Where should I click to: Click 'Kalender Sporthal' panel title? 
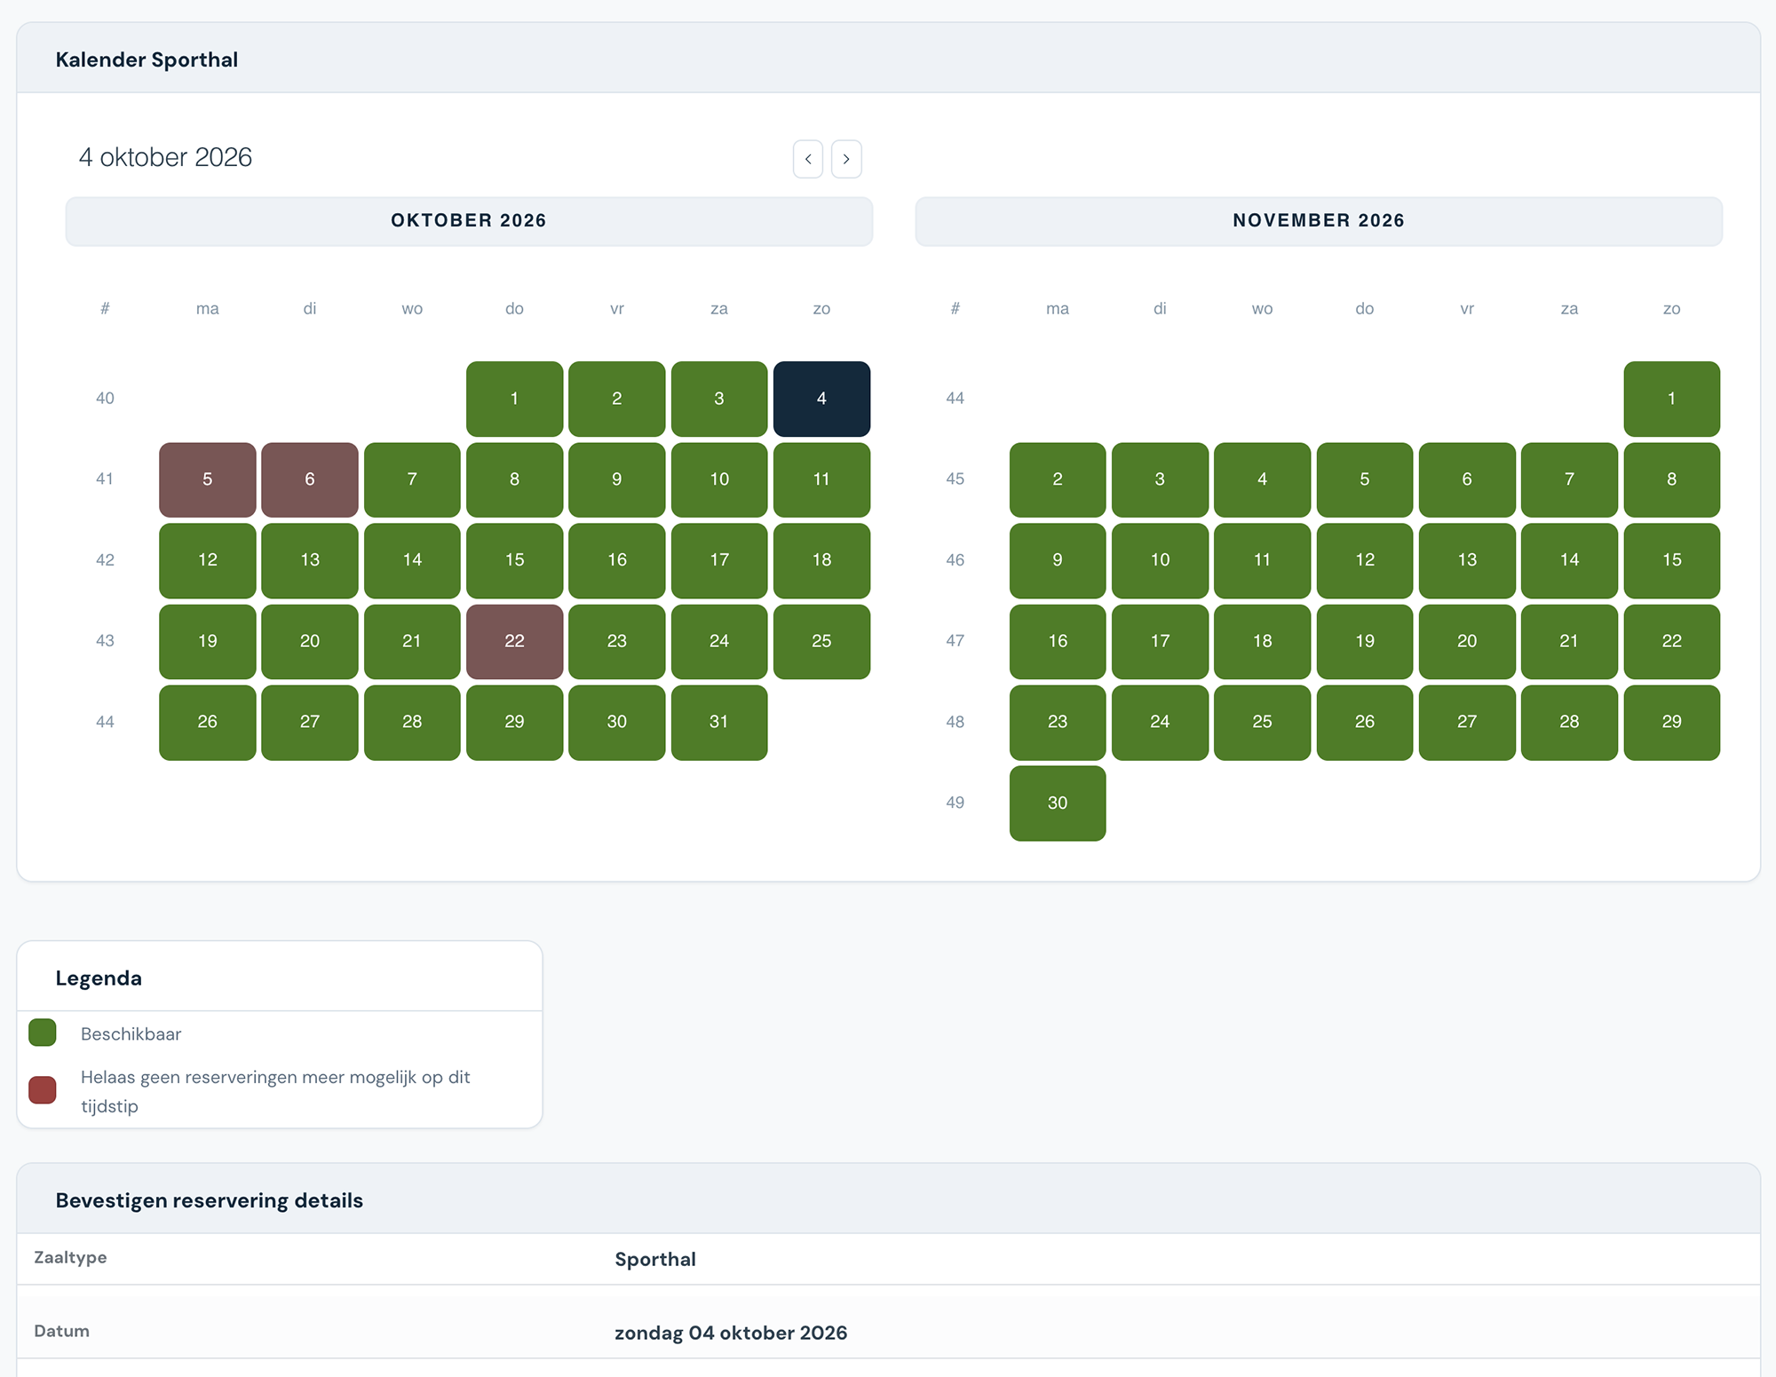[x=147, y=59]
